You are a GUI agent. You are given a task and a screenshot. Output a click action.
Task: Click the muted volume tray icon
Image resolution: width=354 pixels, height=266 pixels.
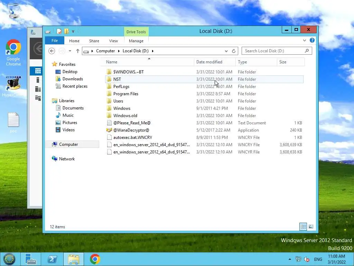pyautogui.click(x=307, y=259)
